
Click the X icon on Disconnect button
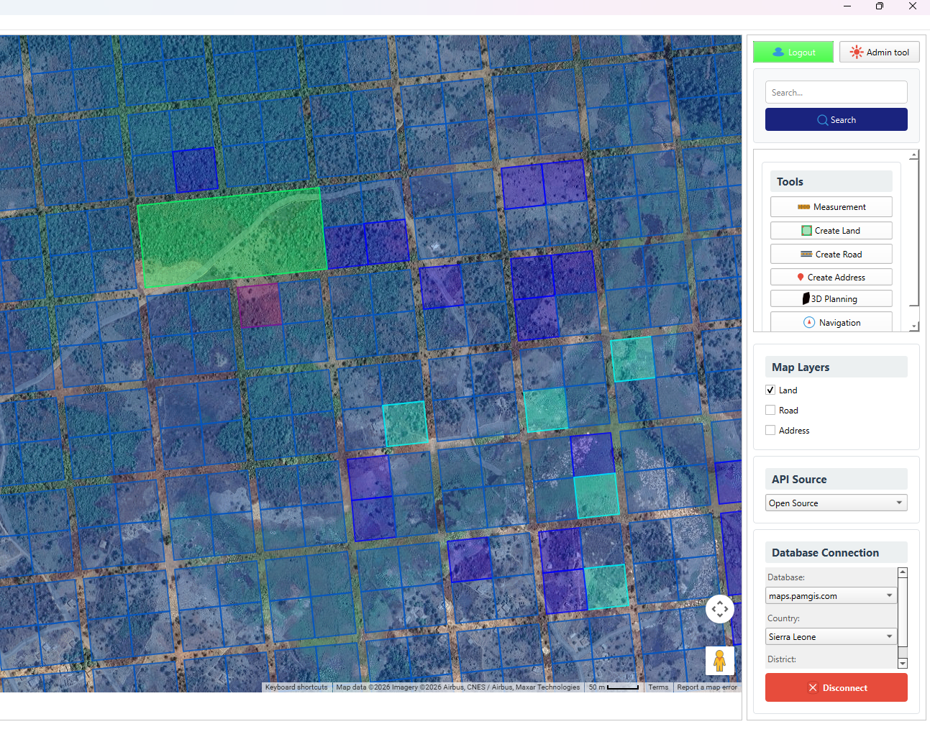(x=813, y=688)
